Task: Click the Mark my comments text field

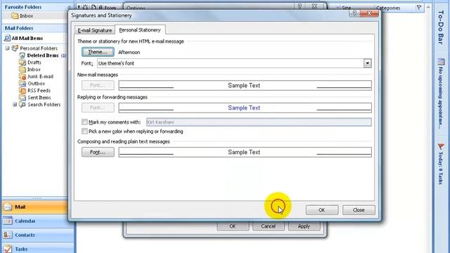Action: [259, 122]
